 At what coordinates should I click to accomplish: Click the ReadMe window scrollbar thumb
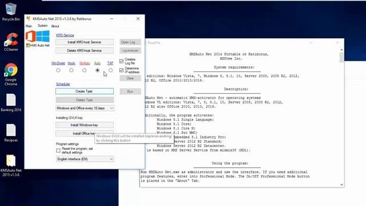coord(341,57)
